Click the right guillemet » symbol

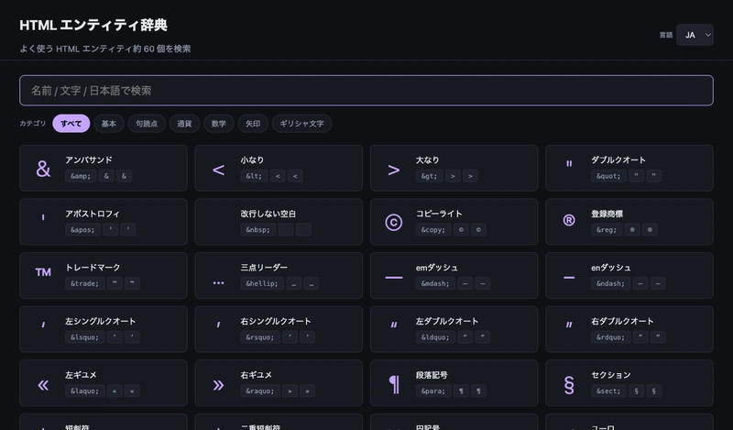[x=218, y=384]
